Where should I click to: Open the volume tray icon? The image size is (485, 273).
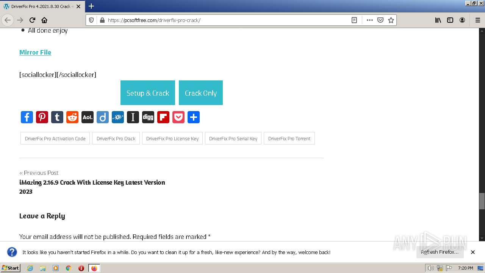(431, 268)
